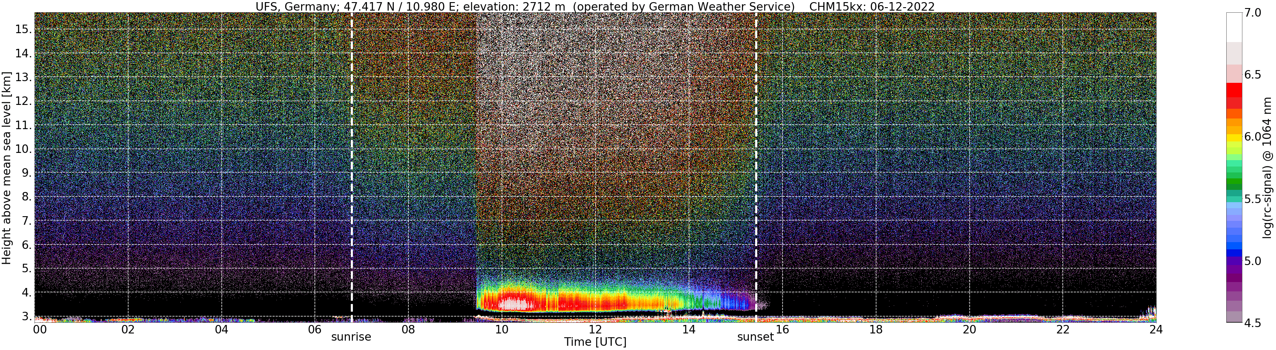Click the '6.0' colorbar tick label
The width and height of the screenshot is (1276, 350).
coord(1253,136)
